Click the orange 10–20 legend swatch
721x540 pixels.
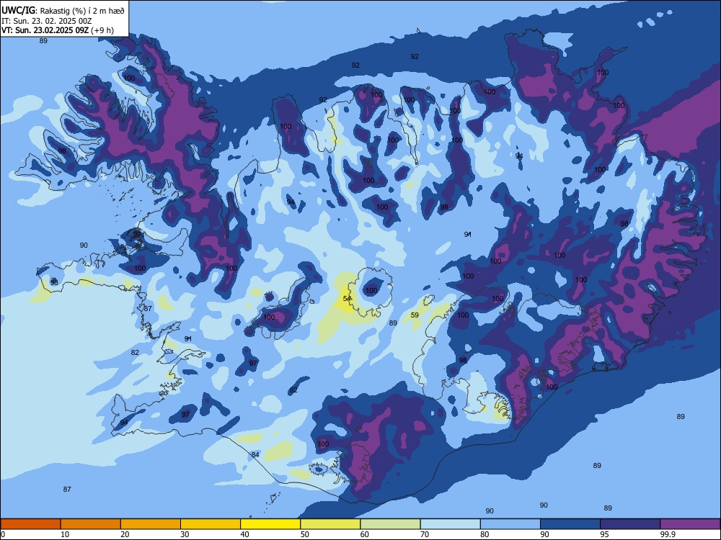coord(91,524)
